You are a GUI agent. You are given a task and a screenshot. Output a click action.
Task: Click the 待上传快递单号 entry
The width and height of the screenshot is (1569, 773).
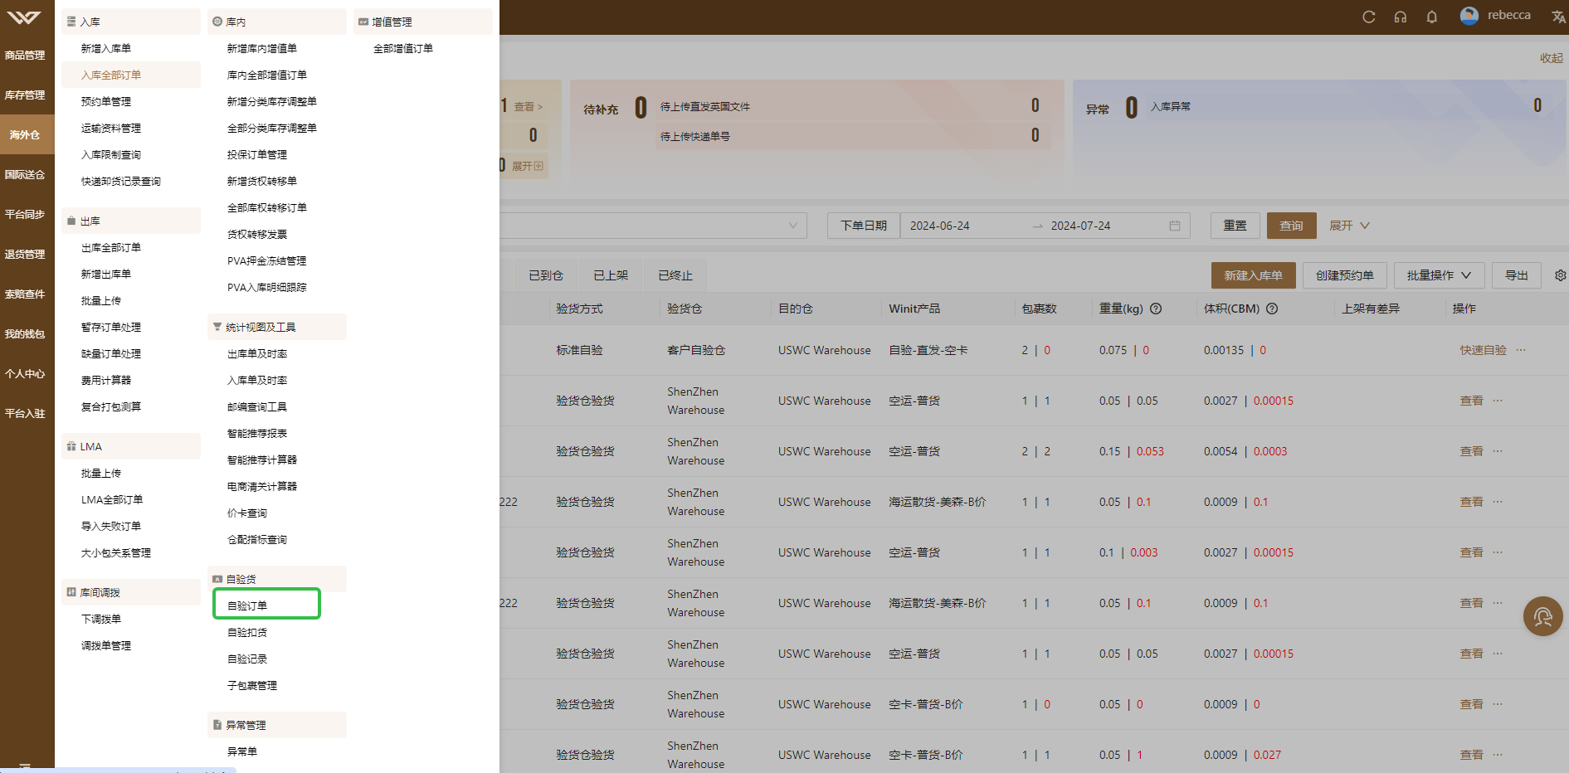[x=853, y=136]
